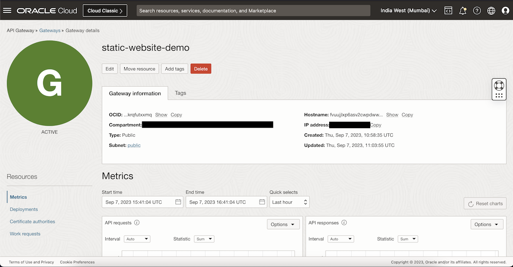Image resolution: width=513 pixels, height=267 pixels.
Task: Click the Add tags button
Action: tap(174, 69)
